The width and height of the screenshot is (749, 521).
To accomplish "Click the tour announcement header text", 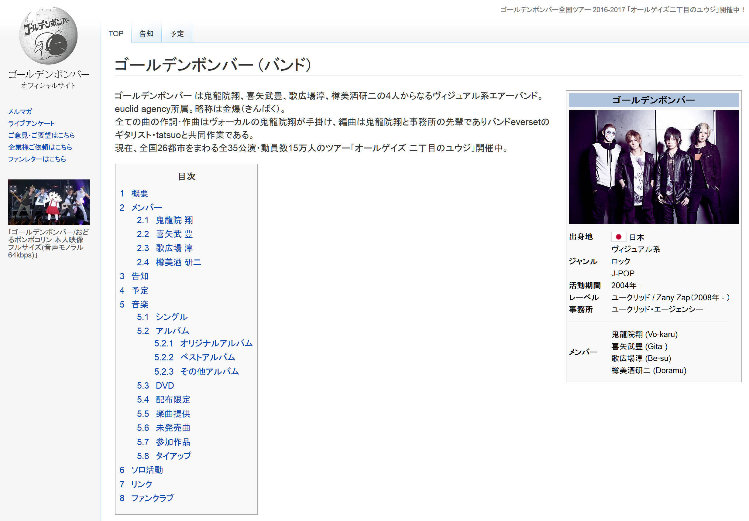I will [x=622, y=10].
